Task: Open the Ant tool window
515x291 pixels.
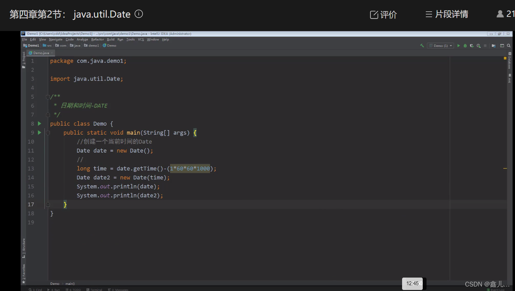Action: pos(509,78)
